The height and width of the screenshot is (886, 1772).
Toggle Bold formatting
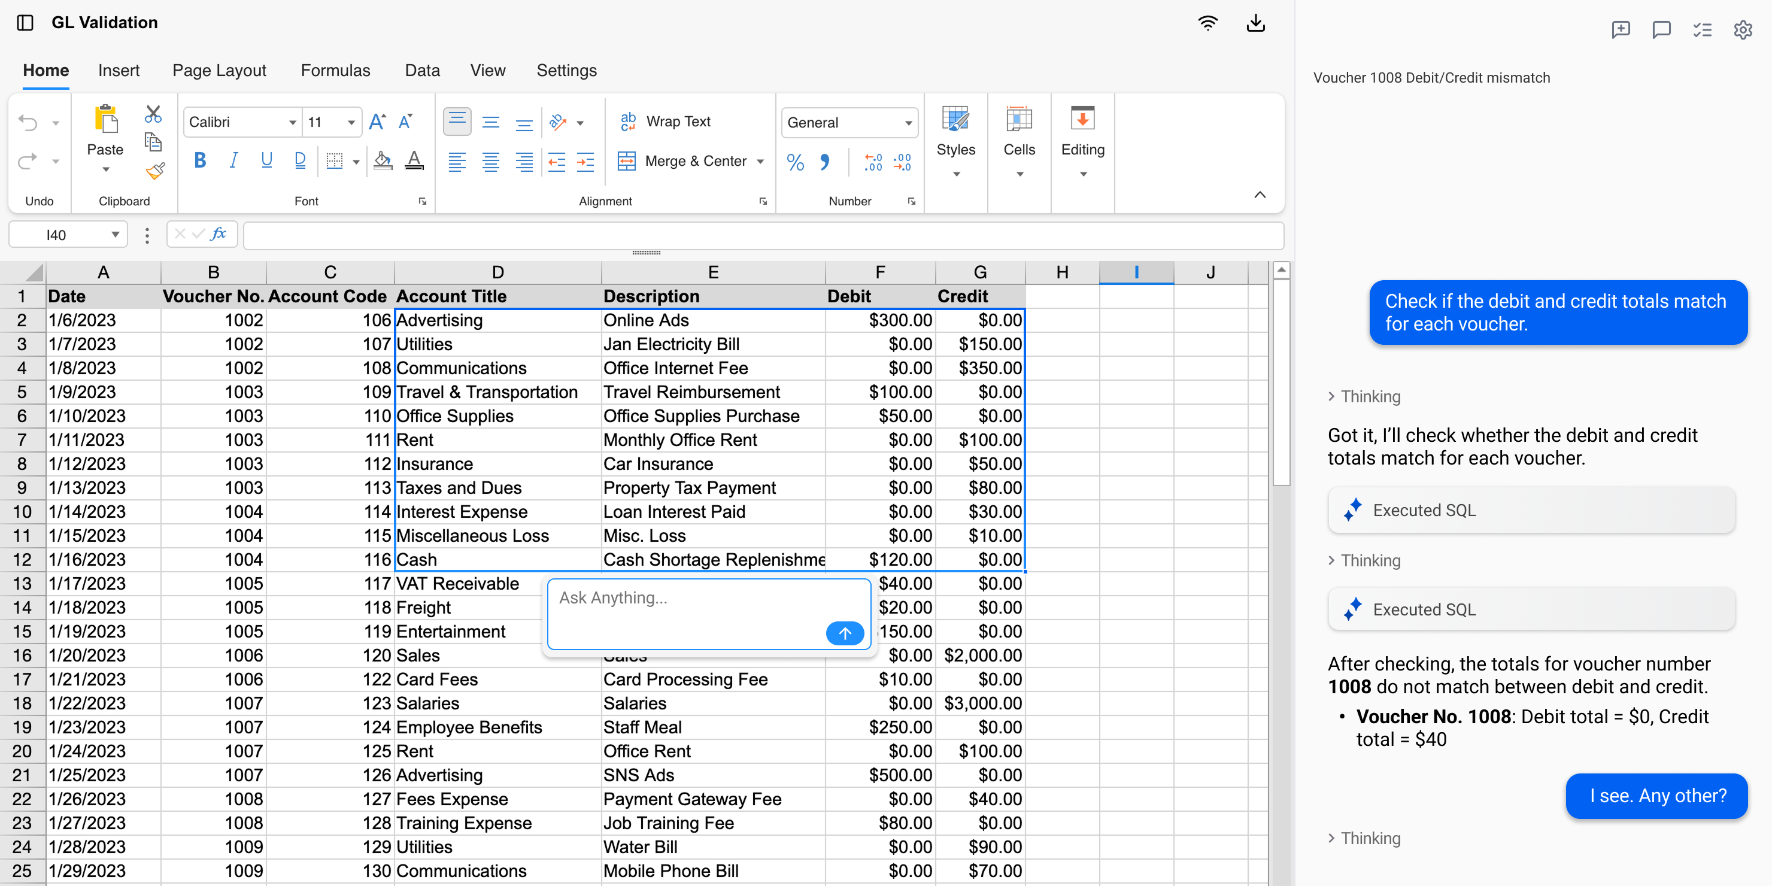pyautogui.click(x=199, y=161)
